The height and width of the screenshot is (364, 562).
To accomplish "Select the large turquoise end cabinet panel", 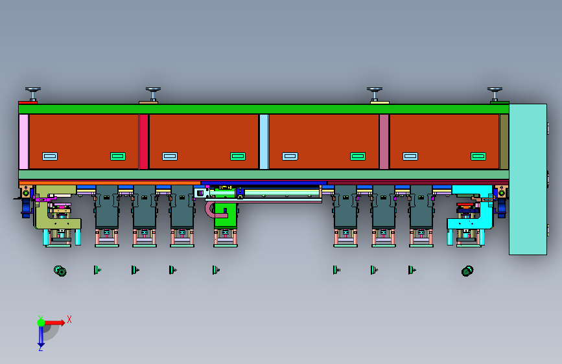I will 528,179.
